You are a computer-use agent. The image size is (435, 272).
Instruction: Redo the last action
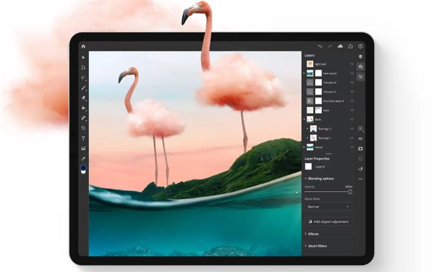(x=330, y=46)
